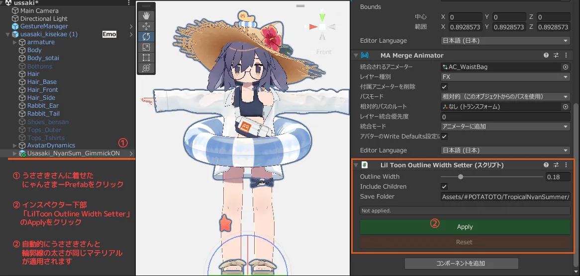Click the Apply button
The width and height of the screenshot is (580, 276).
(465, 227)
